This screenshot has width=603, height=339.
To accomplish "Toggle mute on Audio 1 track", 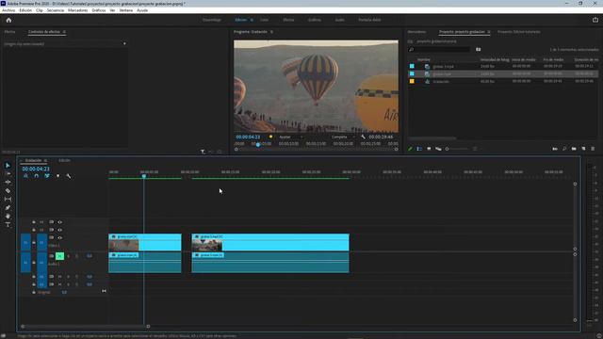I will point(59,256).
